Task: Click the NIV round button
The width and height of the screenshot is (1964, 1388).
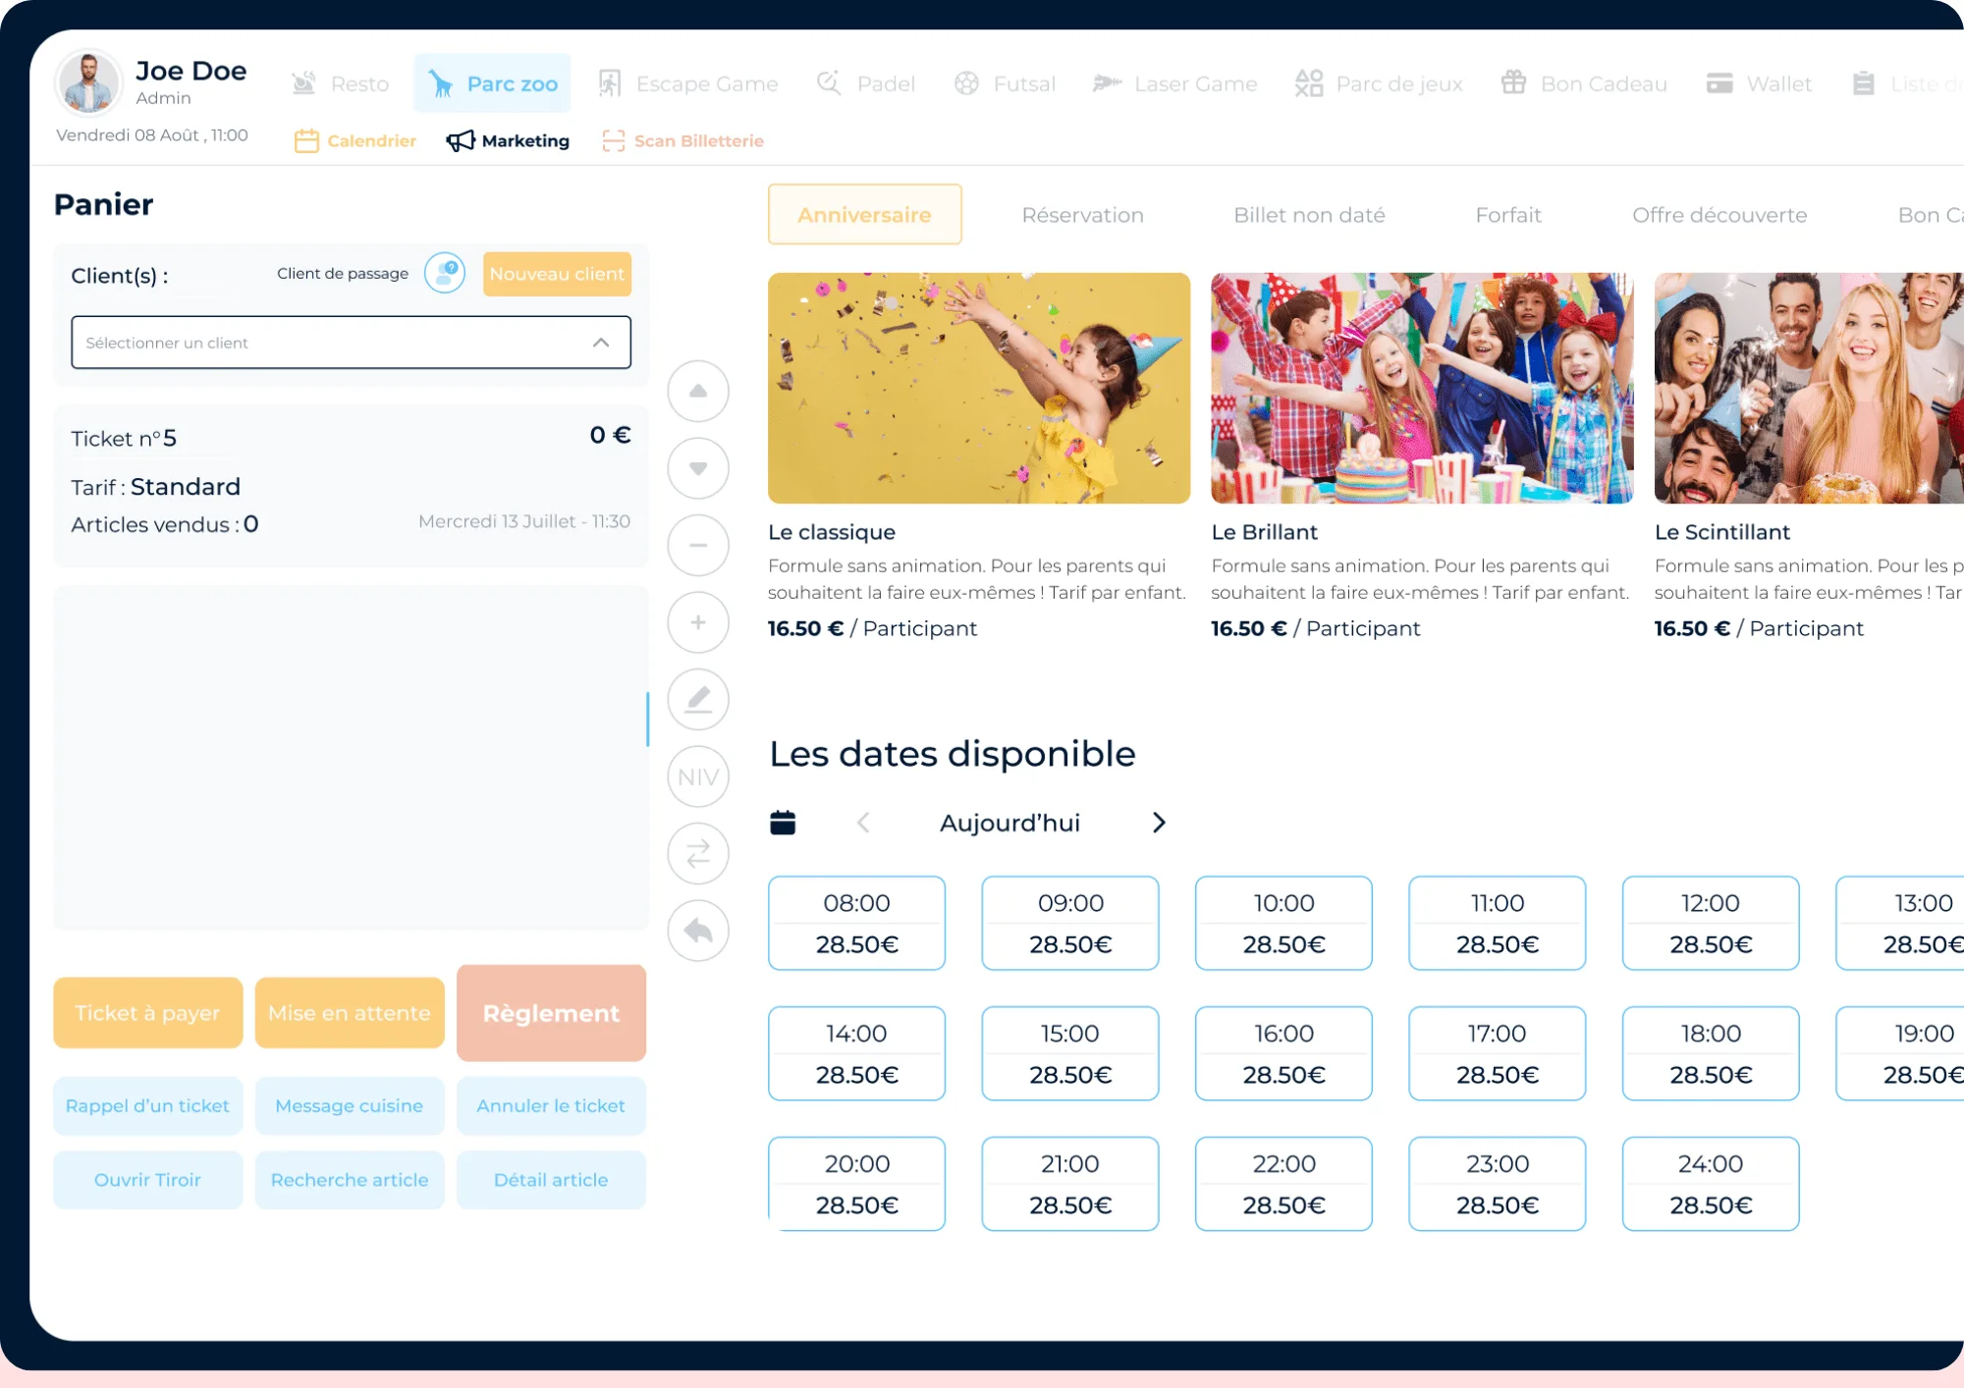Action: (x=698, y=776)
